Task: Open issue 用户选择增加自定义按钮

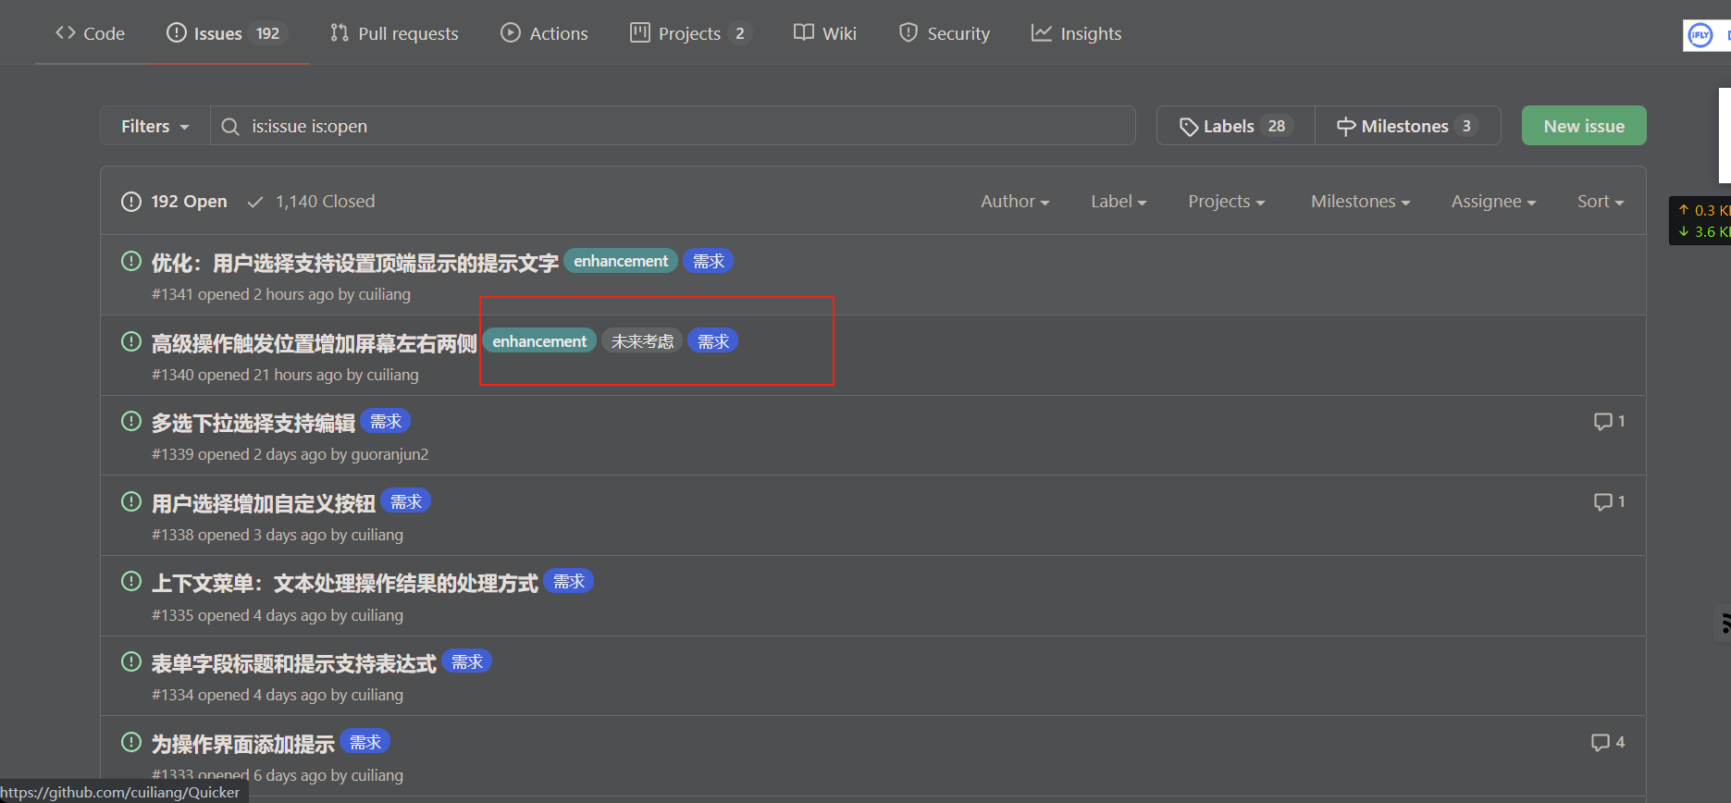Action: [x=264, y=503]
